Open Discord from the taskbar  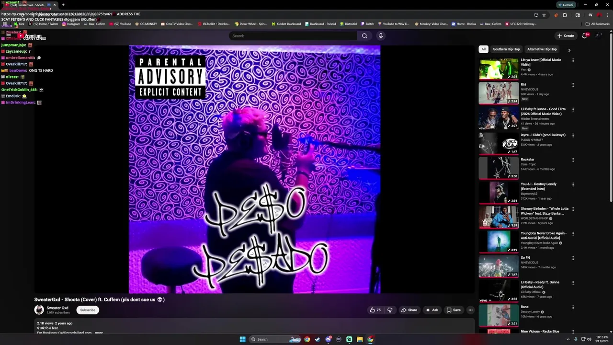[328, 339]
